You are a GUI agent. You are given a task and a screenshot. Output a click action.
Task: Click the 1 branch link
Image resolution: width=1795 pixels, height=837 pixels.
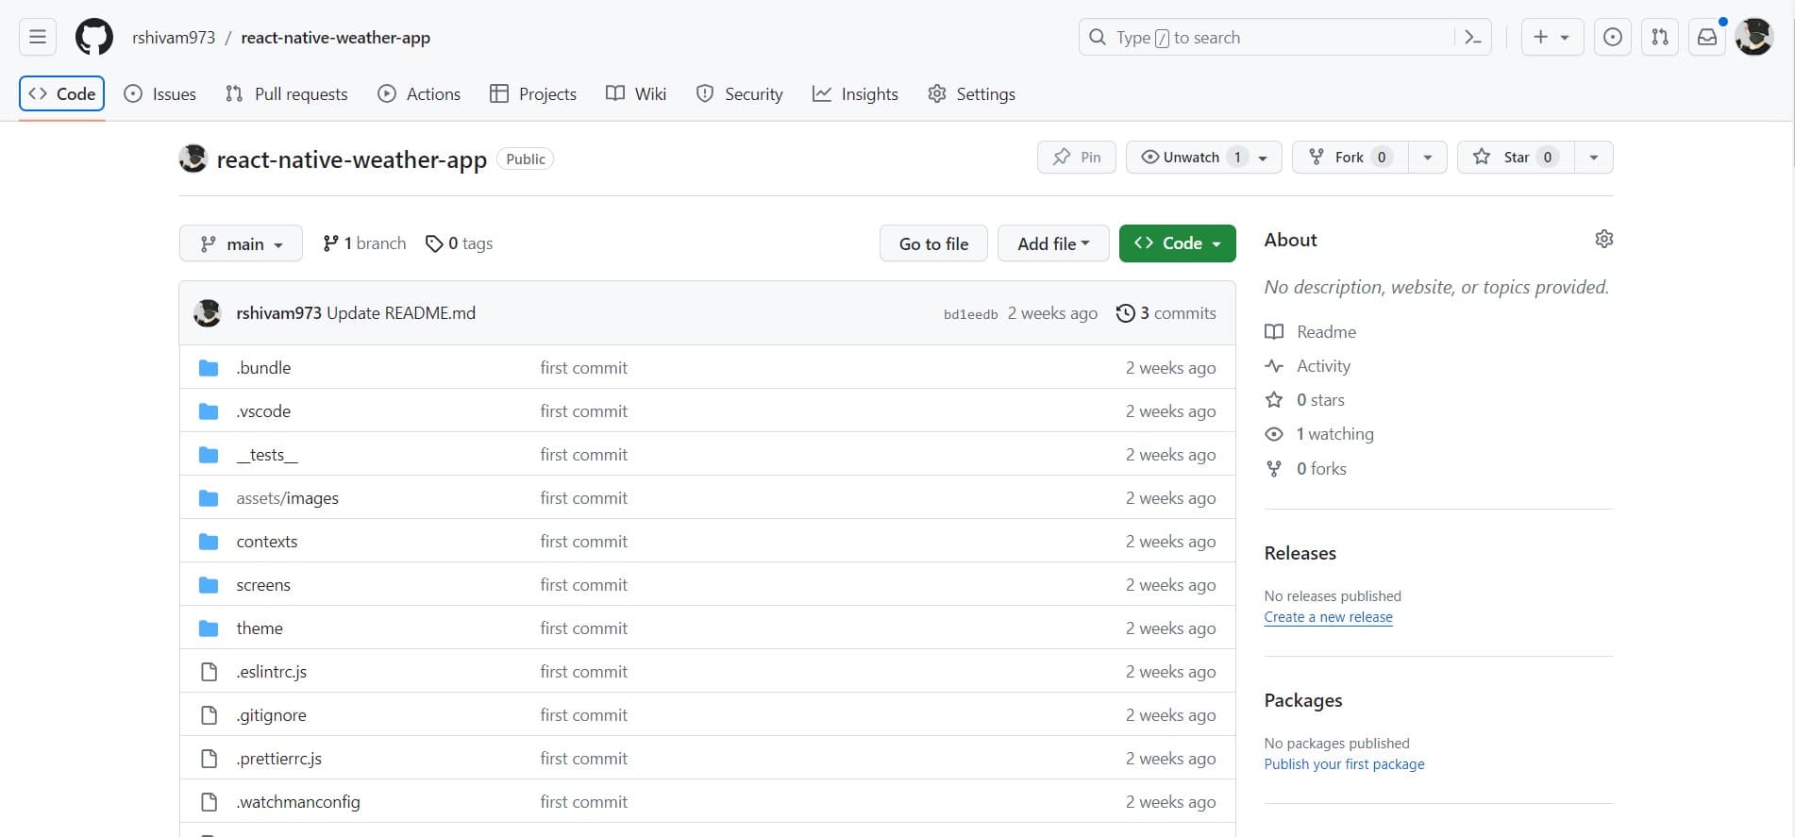click(x=364, y=243)
